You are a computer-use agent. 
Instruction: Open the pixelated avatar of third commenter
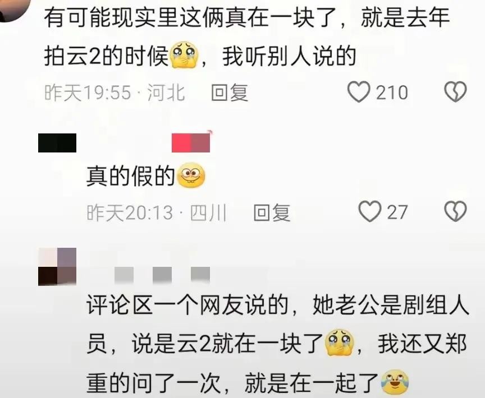point(57,266)
